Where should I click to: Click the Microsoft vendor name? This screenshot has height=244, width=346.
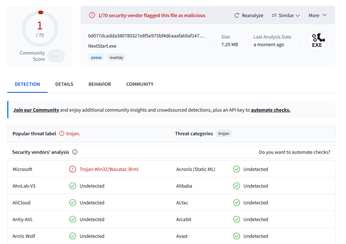22,169
